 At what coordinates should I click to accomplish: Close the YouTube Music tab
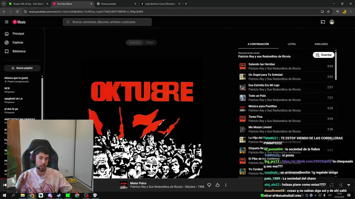91,4
